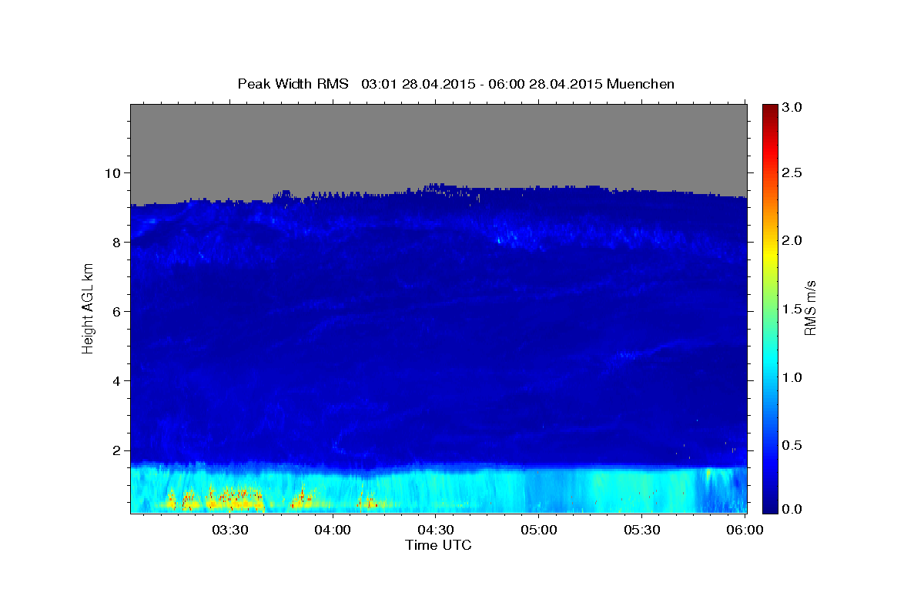Click the colorbar value '2.0'

[x=792, y=240]
